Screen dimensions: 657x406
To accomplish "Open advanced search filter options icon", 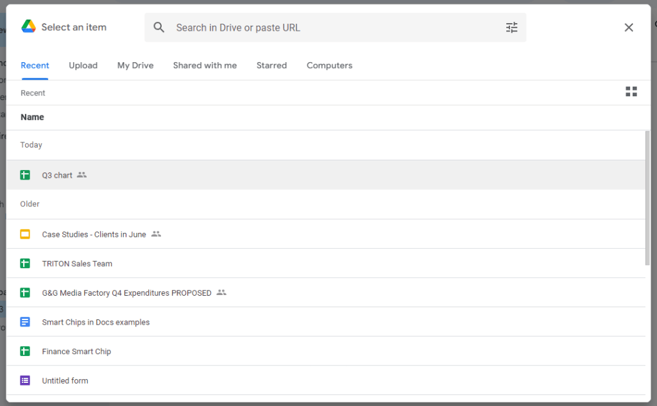I will tap(511, 28).
